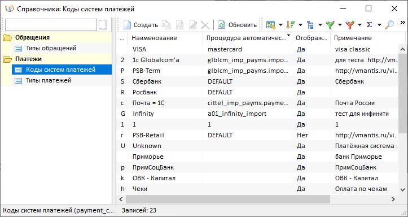The image size is (408, 217).
Task: Click the table columns settings icon
Action: point(271,25)
